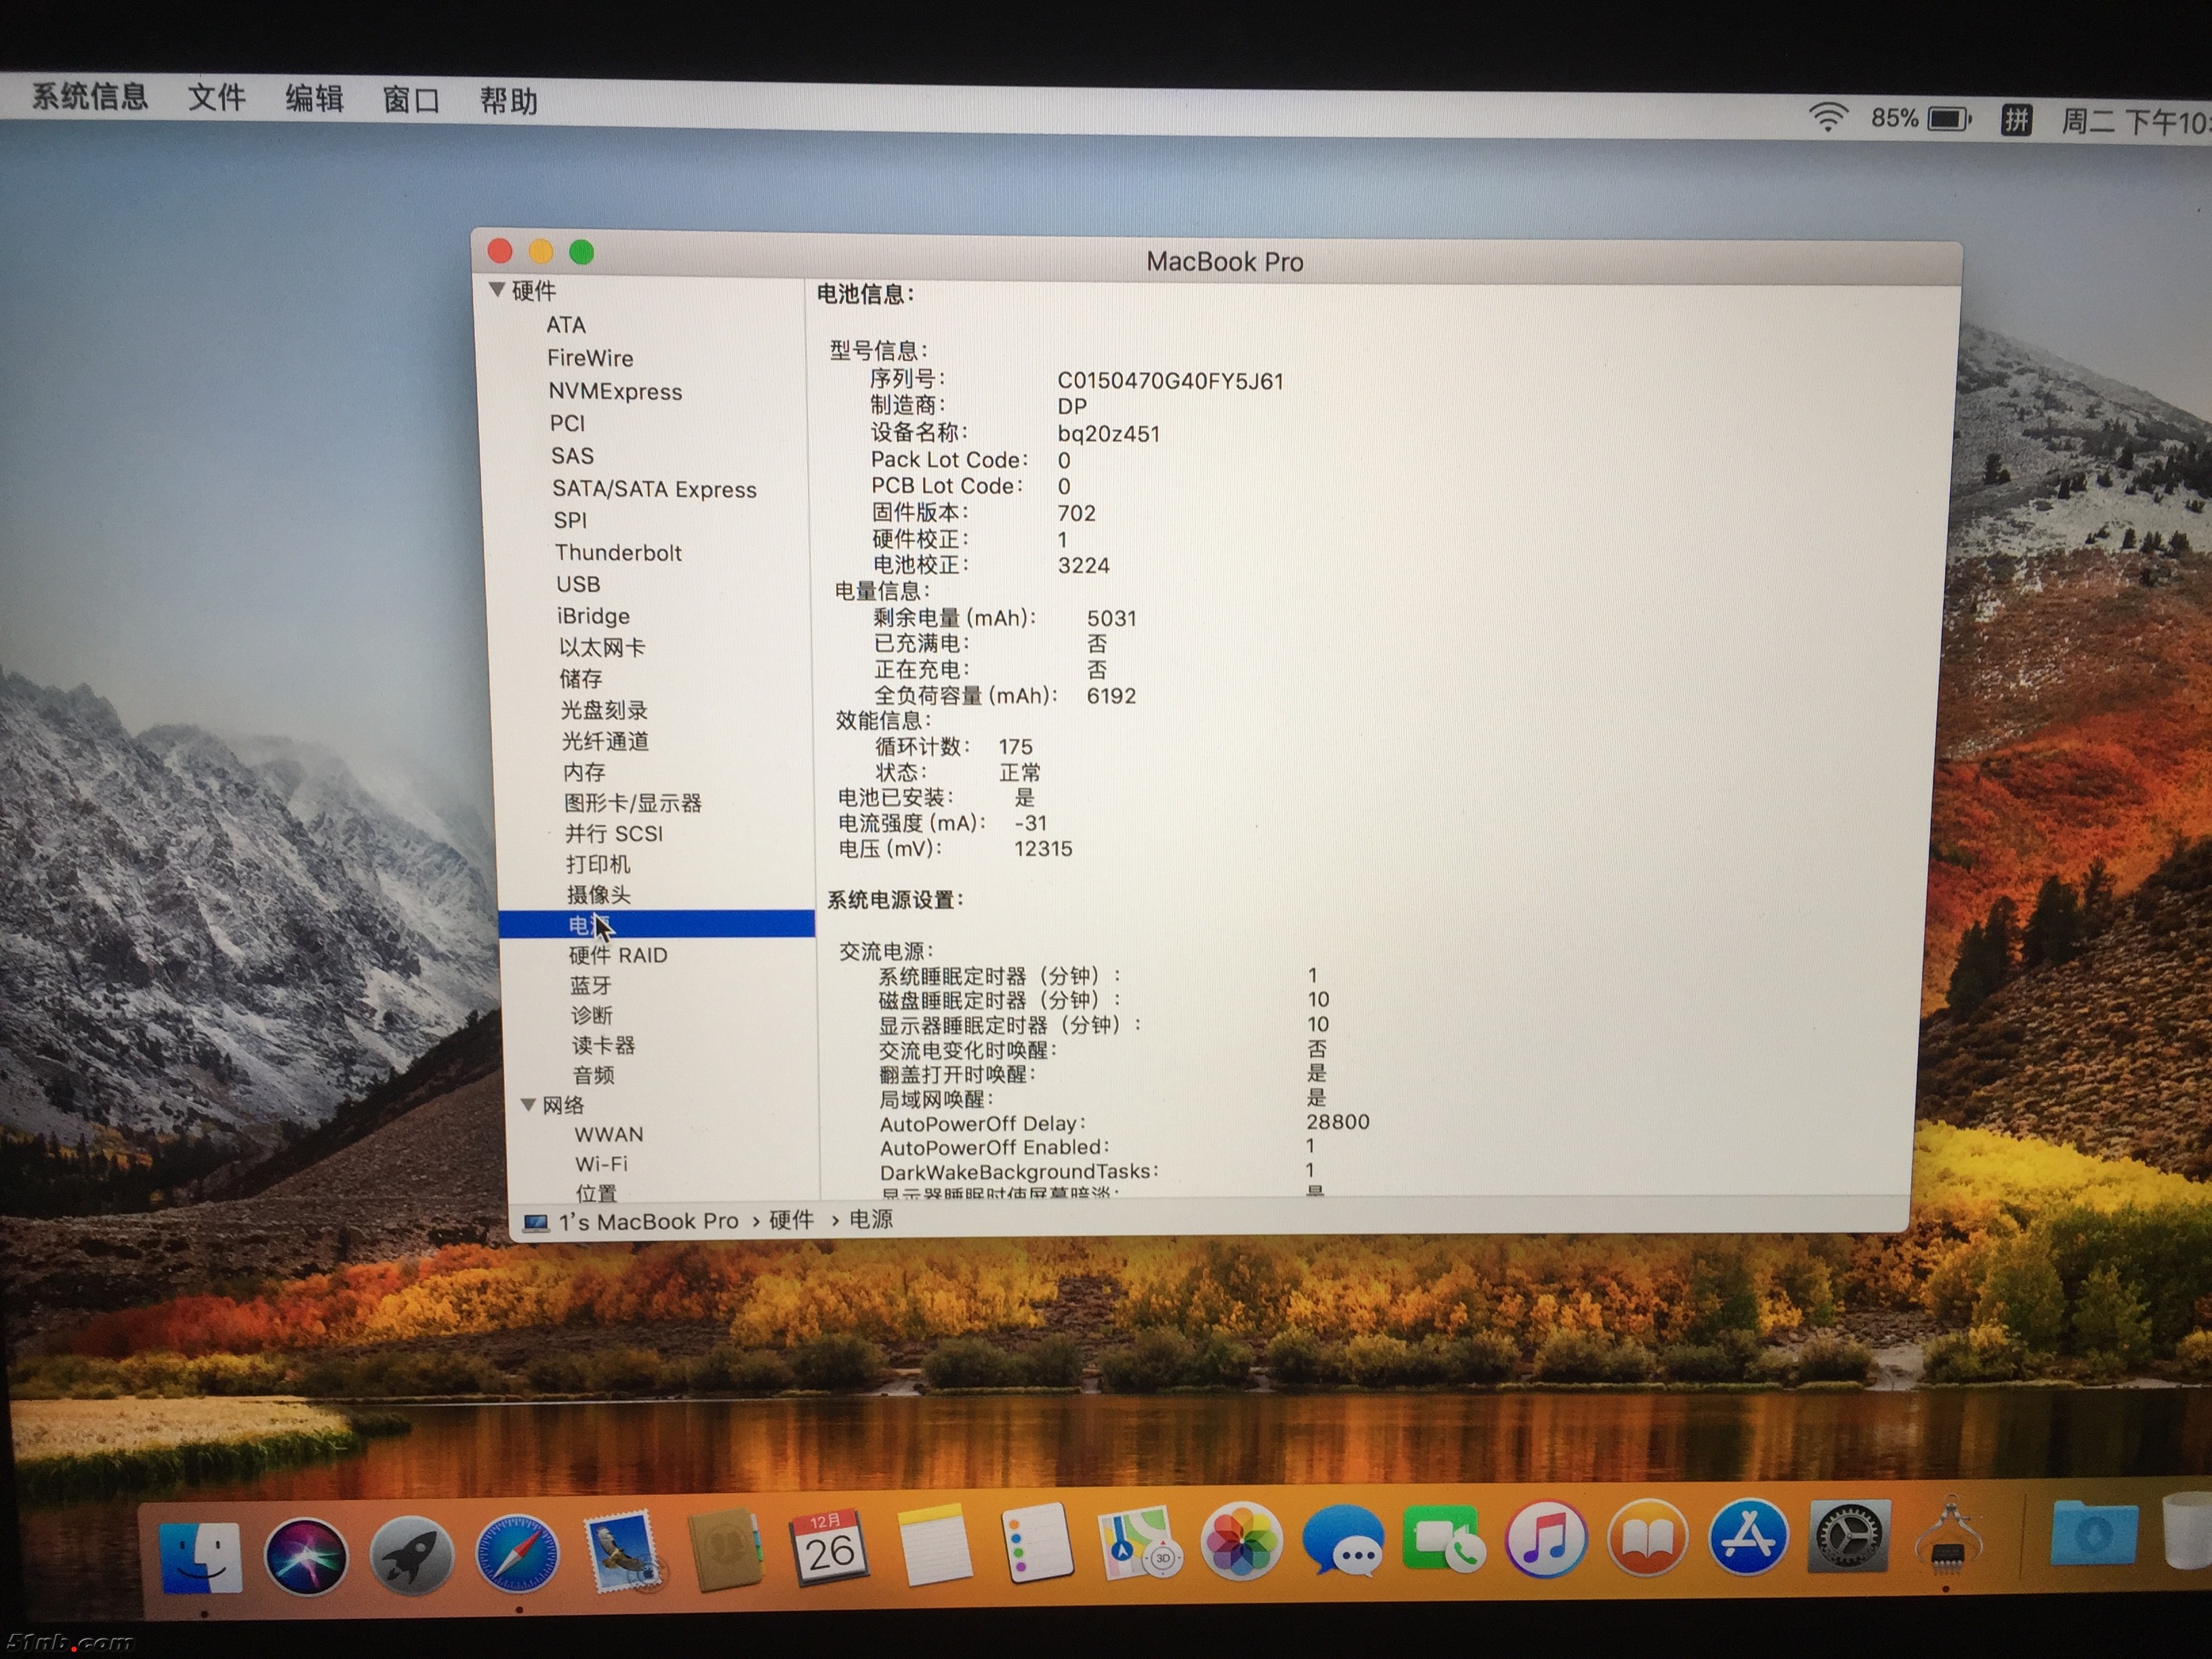The width and height of the screenshot is (2212, 1659).
Task: Select SAS in the sidebar
Action: pyautogui.click(x=572, y=456)
